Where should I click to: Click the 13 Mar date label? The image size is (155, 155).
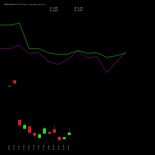click(x=29, y=148)
